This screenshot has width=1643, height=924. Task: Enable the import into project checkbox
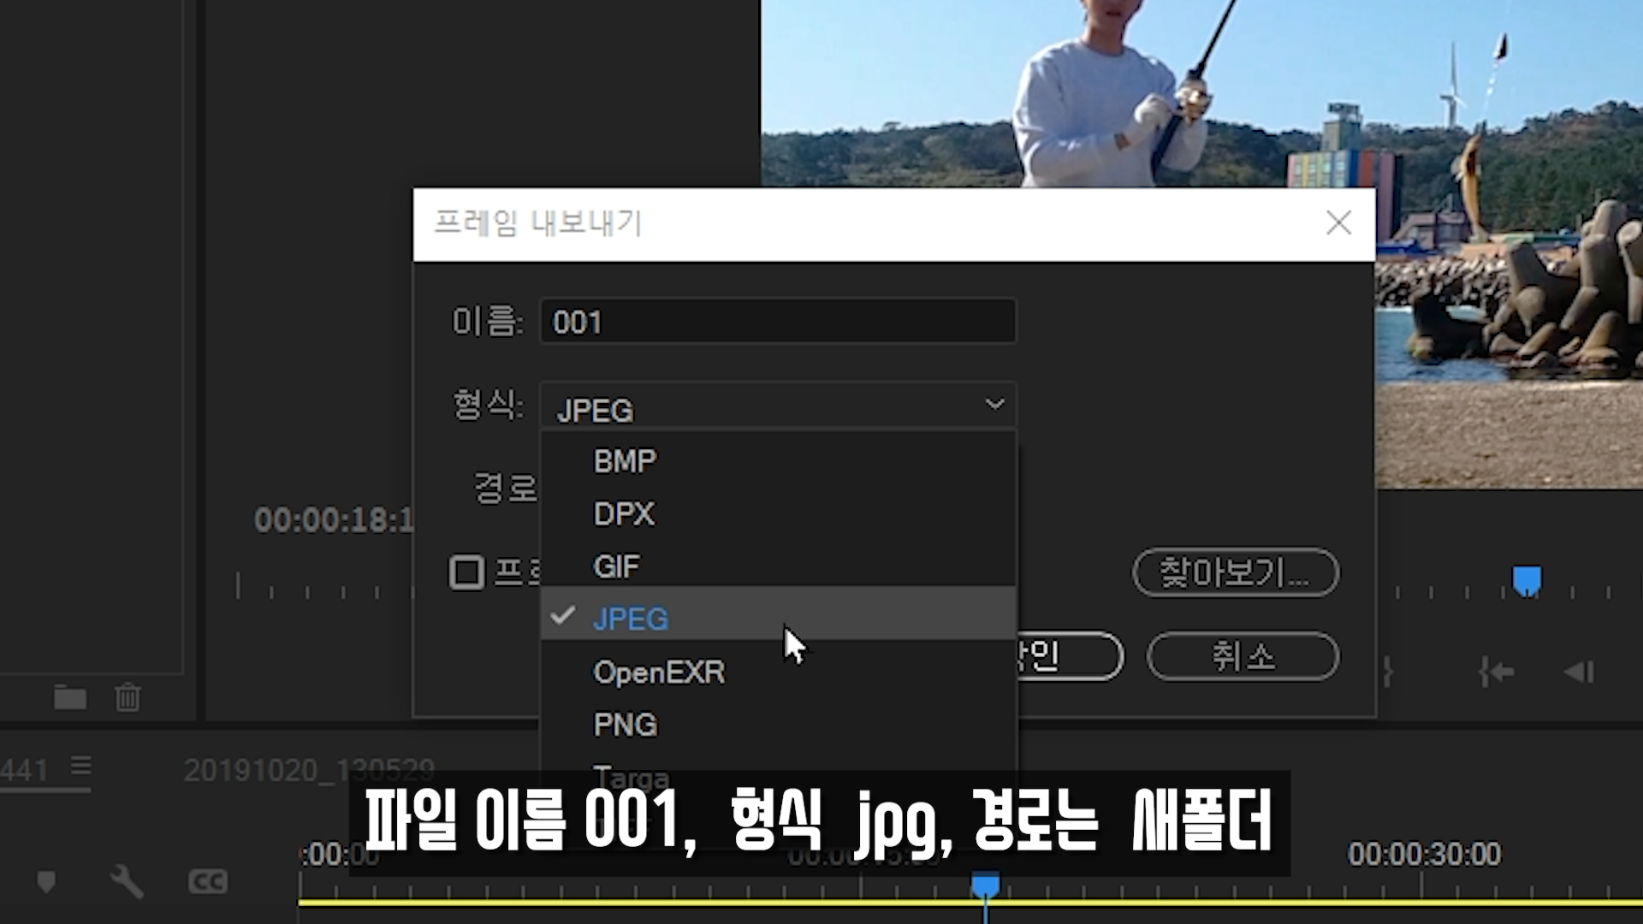coord(467,572)
